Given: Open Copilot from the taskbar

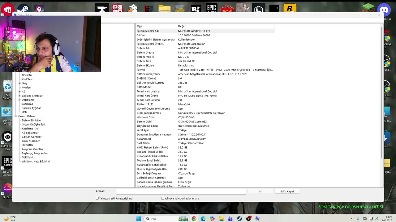Looking at the screenshot, I should click(x=212, y=219).
